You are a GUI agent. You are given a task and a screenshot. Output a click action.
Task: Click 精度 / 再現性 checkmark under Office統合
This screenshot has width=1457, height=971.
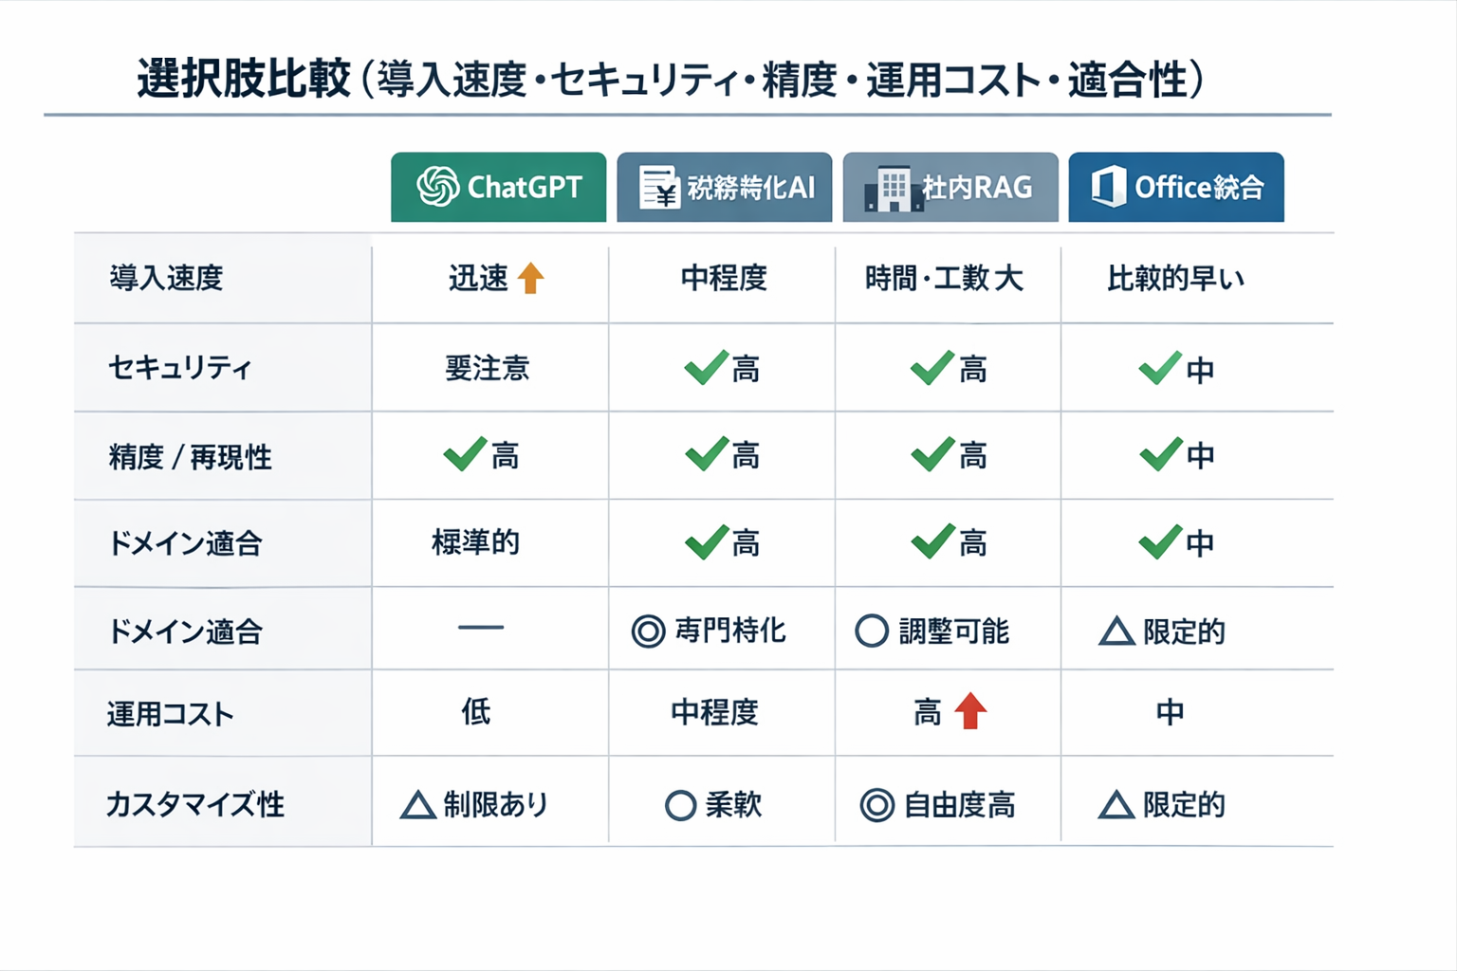(1160, 454)
